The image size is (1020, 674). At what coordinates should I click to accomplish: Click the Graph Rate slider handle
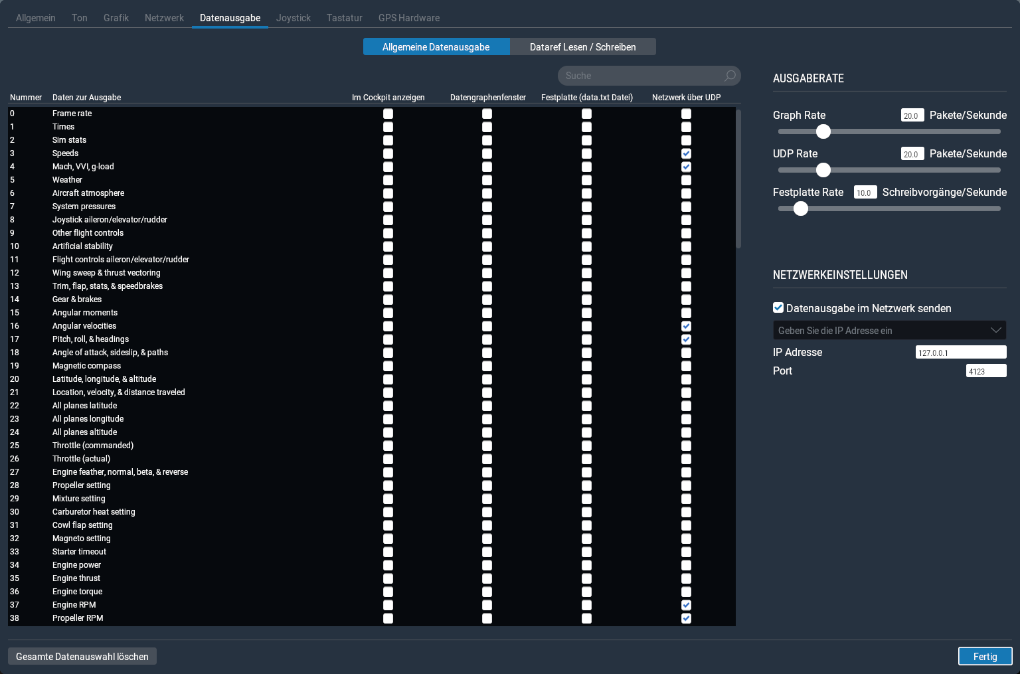point(823,131)
